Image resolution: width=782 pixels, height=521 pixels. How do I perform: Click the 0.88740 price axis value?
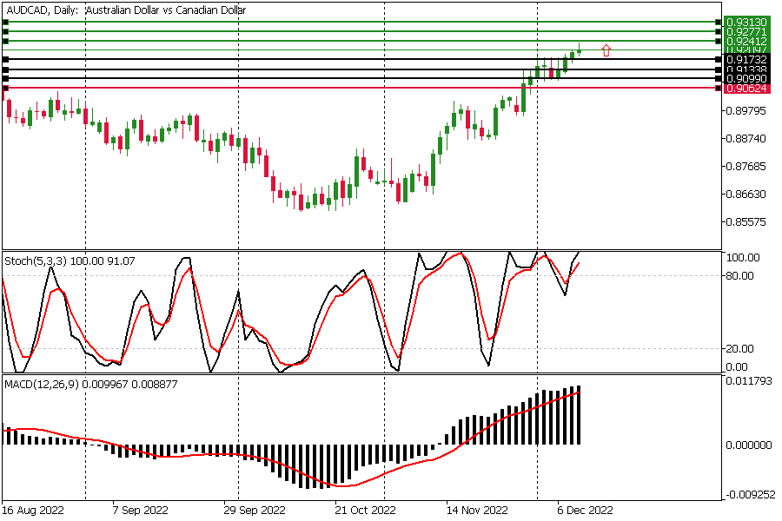[x=746, y=138]
